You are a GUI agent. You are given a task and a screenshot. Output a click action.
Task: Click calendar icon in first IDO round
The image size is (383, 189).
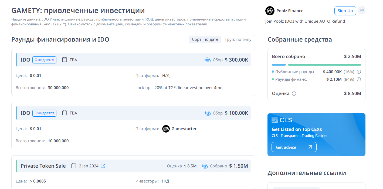65,60
